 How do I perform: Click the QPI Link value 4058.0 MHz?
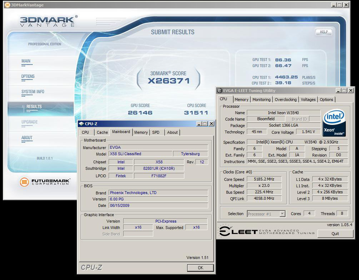pos(264,198)
